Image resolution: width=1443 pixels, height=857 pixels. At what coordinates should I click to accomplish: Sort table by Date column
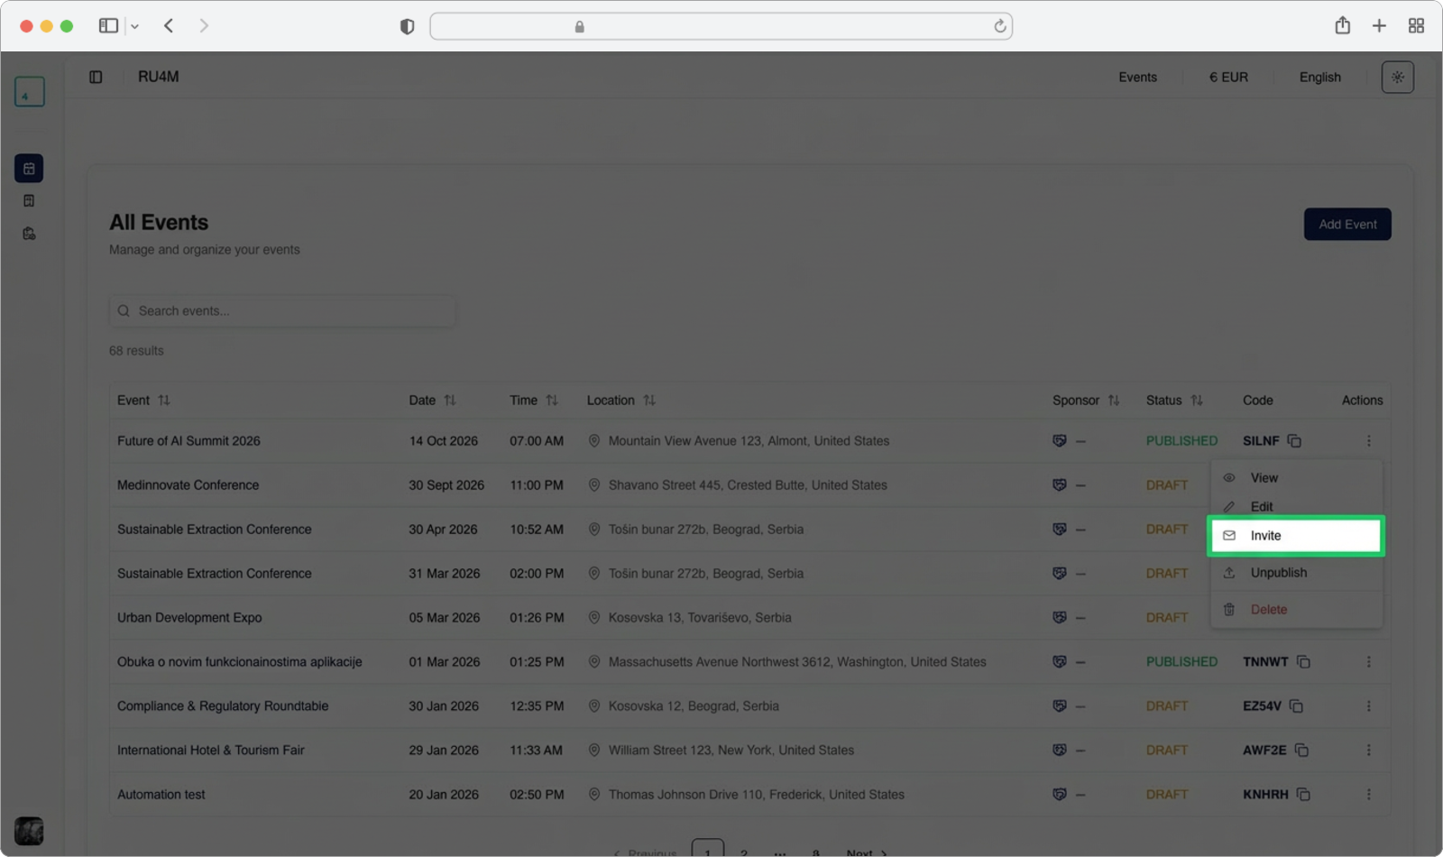point(450,401)
